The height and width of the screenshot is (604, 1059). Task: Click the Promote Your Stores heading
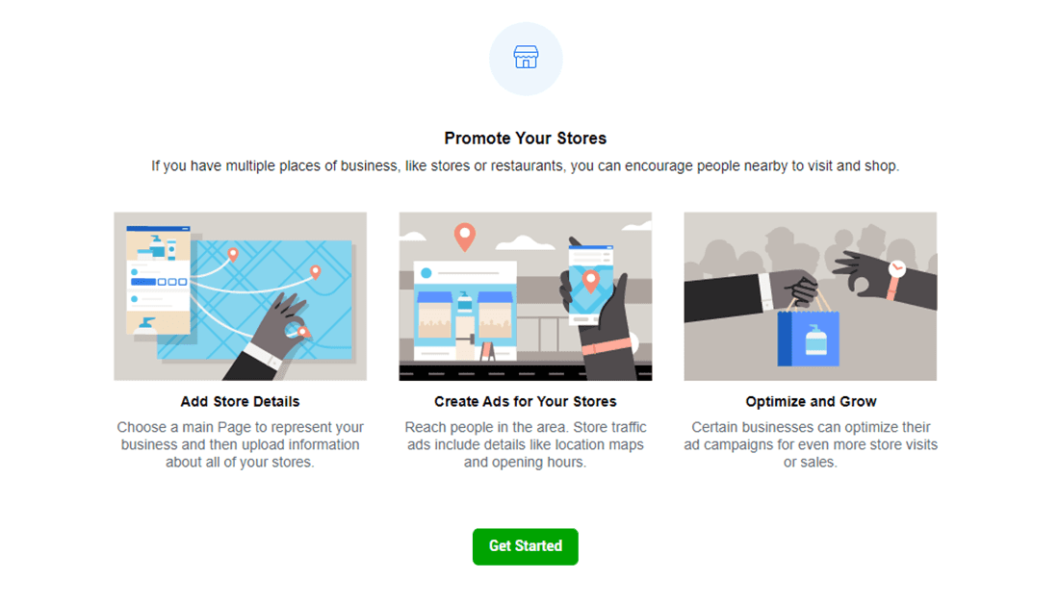tap(525, 138)
